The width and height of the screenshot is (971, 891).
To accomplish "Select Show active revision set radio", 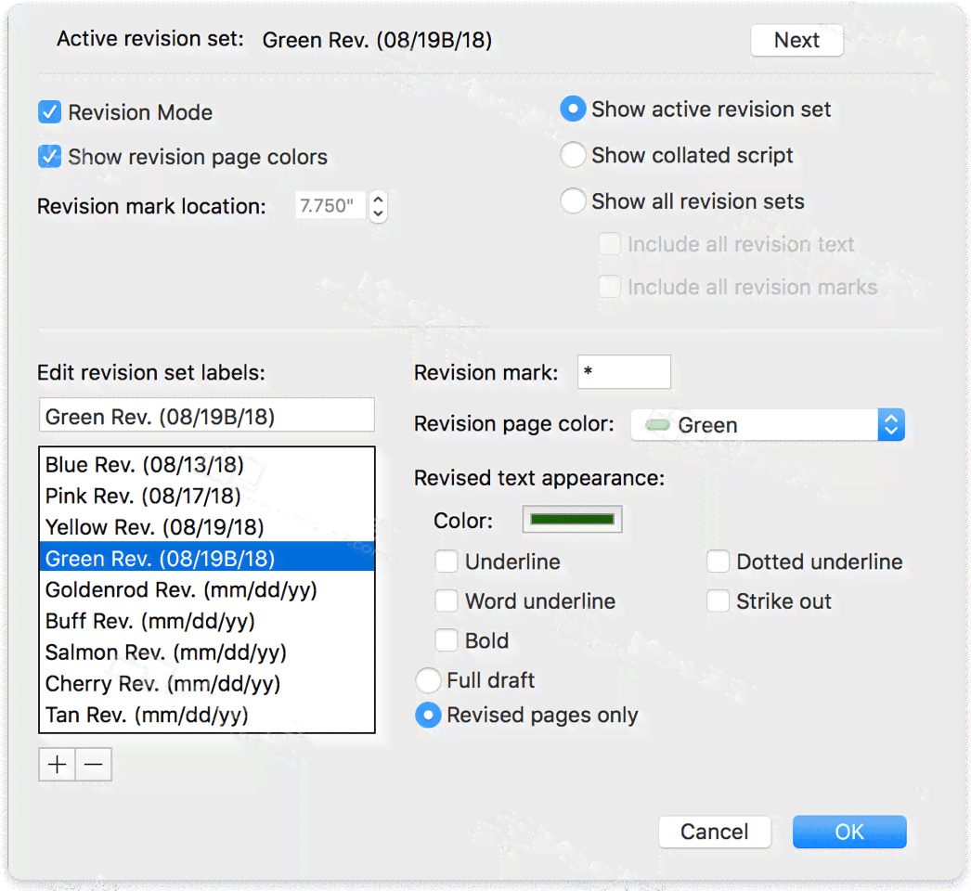I will 573,109.
